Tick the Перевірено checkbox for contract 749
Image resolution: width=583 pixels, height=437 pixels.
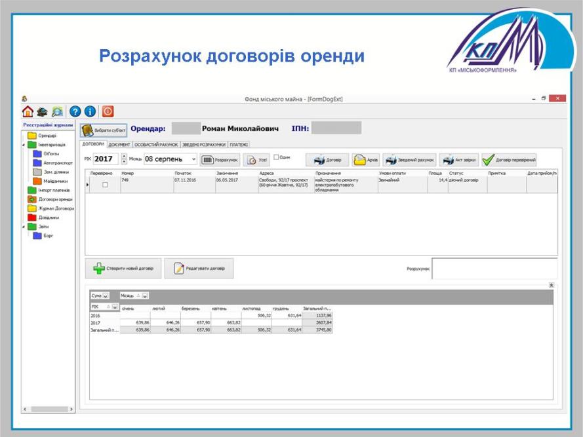(105, 185)
